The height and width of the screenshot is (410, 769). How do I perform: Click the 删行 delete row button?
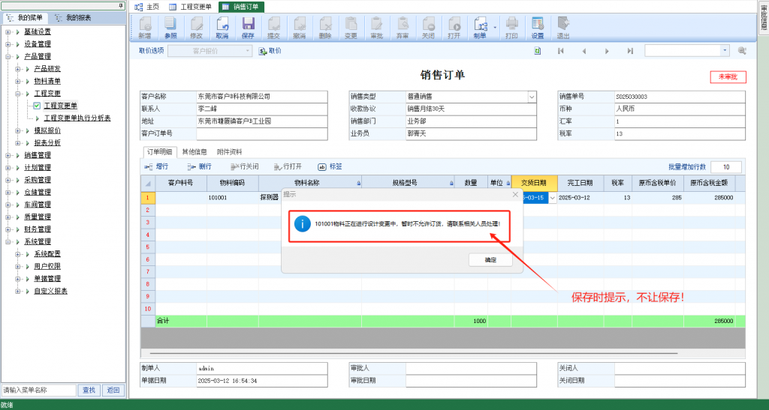(199, 167)
